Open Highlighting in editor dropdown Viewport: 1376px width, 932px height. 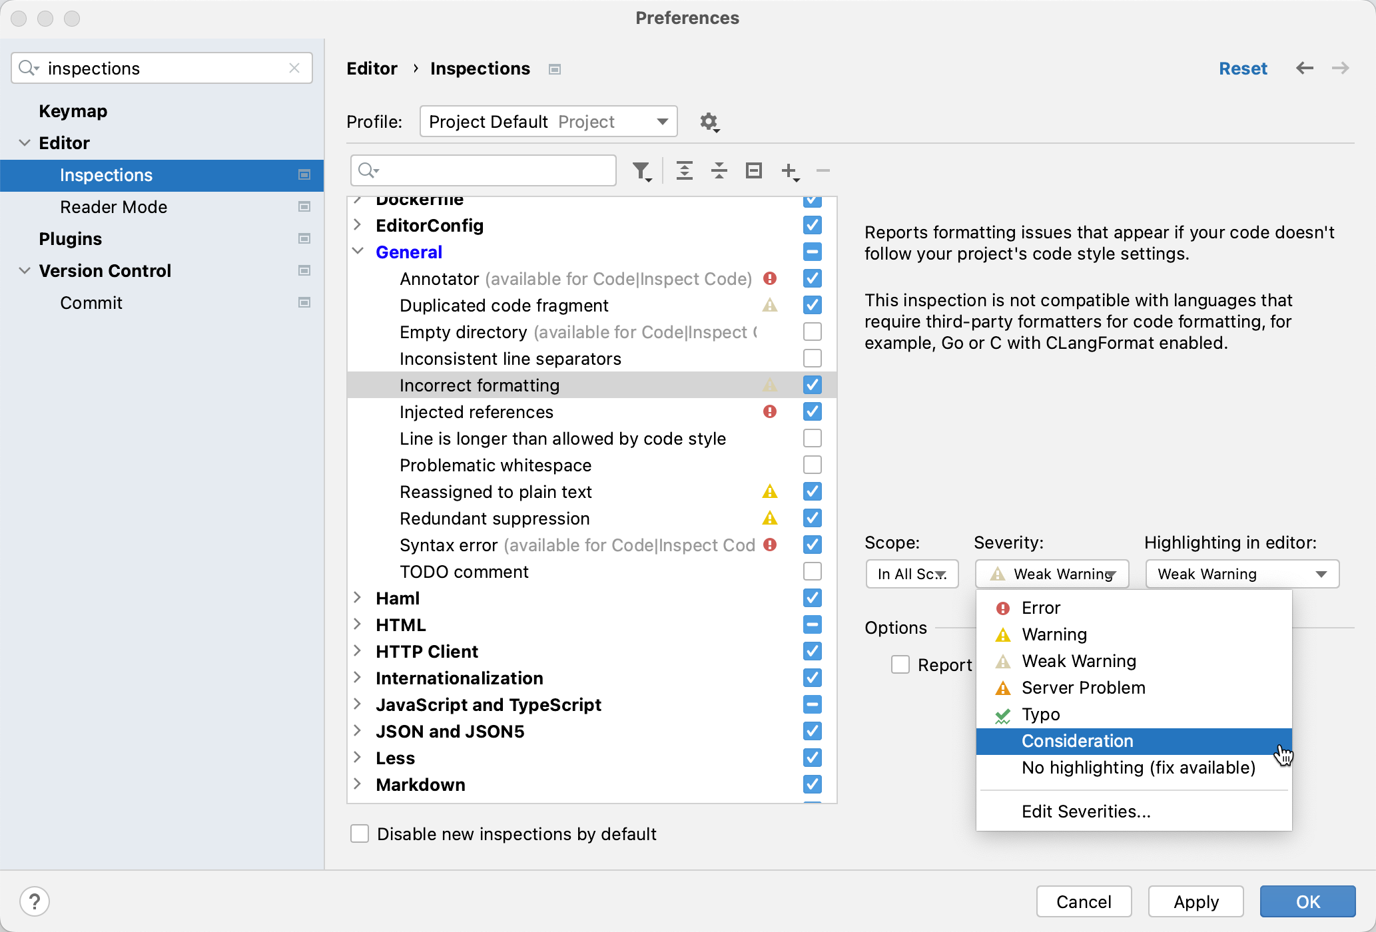1241,574
